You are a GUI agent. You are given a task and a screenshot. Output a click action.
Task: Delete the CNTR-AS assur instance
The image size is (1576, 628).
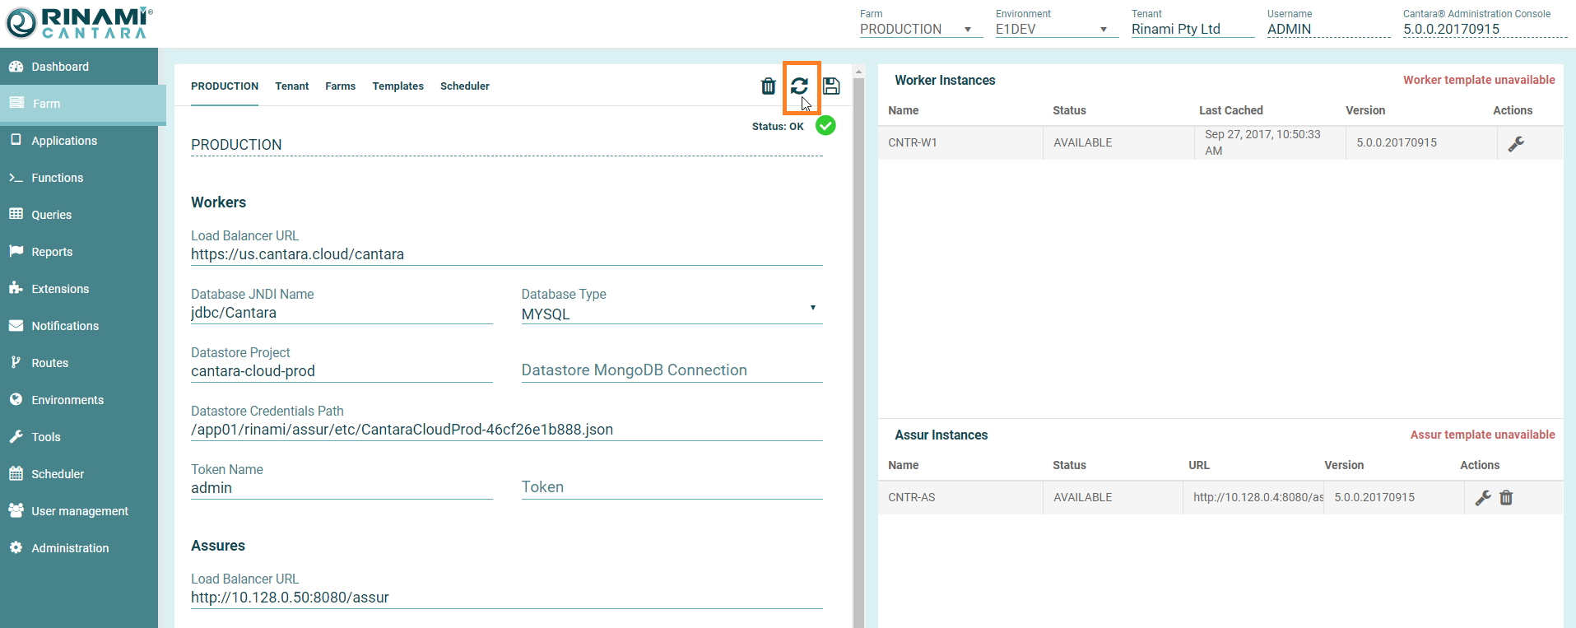1506,498
